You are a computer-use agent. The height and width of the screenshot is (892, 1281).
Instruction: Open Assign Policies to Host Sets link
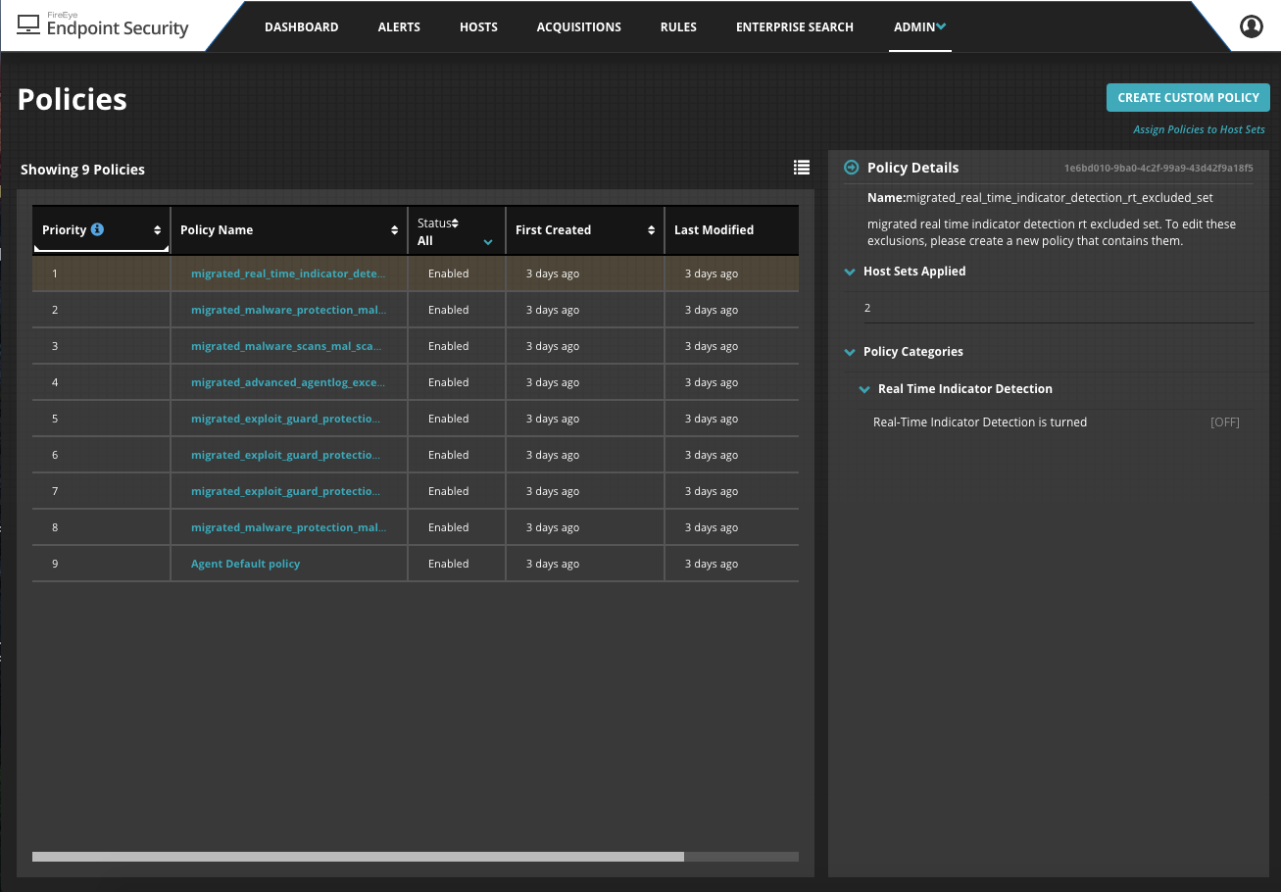(x=1199, y=129)
